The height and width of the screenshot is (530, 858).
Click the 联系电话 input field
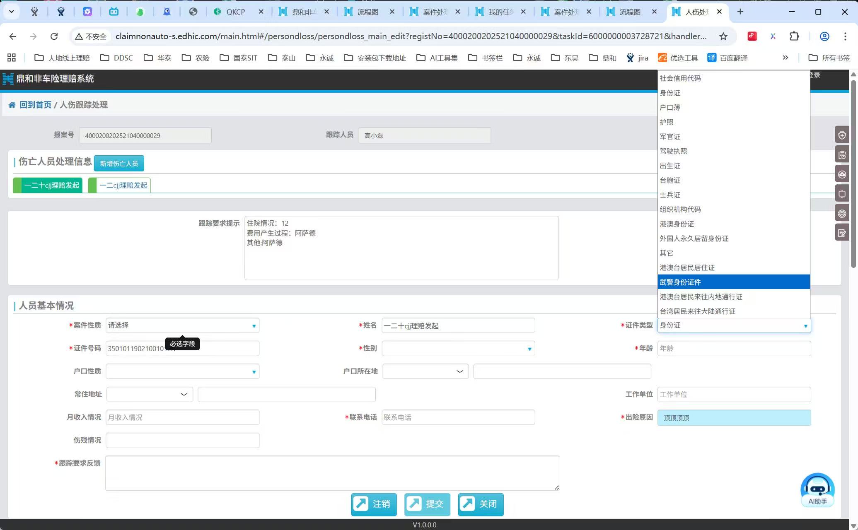[458, 417]
